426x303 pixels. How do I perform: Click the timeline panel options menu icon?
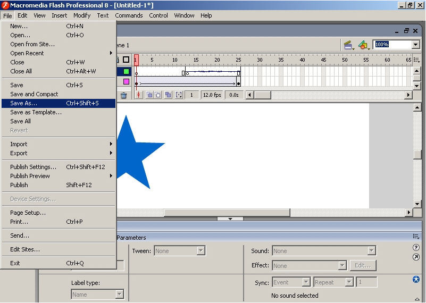(x=416, y=60)
